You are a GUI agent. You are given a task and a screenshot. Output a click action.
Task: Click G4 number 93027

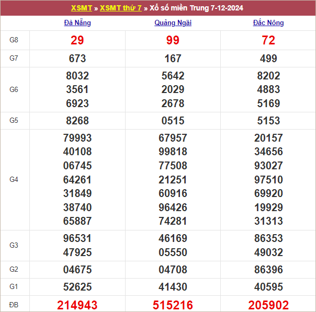268,166
